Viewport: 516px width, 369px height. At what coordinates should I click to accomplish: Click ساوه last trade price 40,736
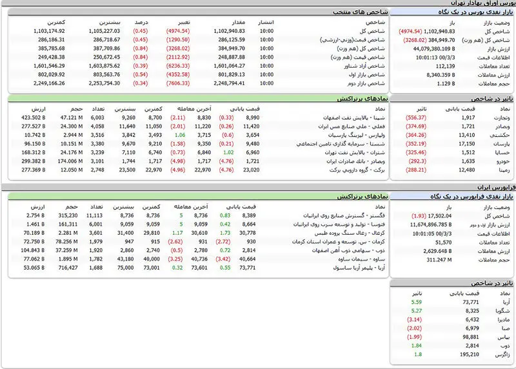point(199,259)
